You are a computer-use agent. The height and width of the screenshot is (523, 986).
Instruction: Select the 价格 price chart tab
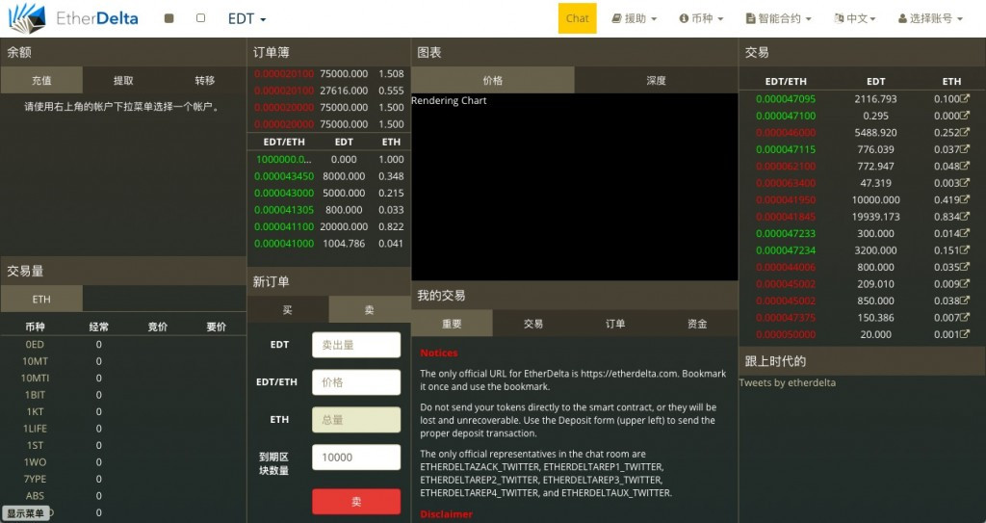coord(493,81)
